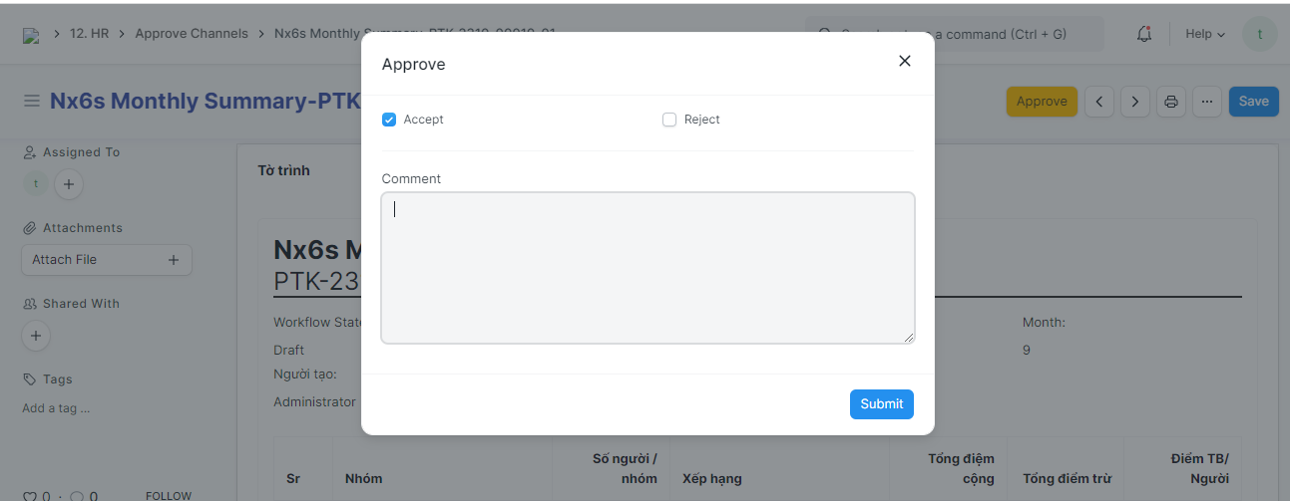This screenshot has height=501, width=1290.
Task: Check the Accept checkbox
Action: tap(389, 120)
